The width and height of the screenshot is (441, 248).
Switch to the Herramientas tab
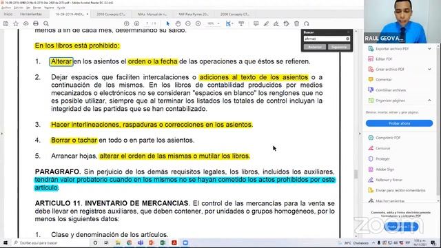pyautogui.click(x=31, y=14)
